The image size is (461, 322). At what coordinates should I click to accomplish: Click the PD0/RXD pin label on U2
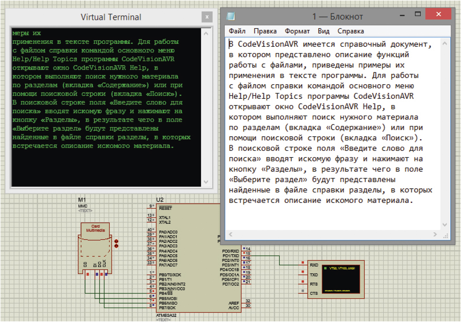coord(231,251)
